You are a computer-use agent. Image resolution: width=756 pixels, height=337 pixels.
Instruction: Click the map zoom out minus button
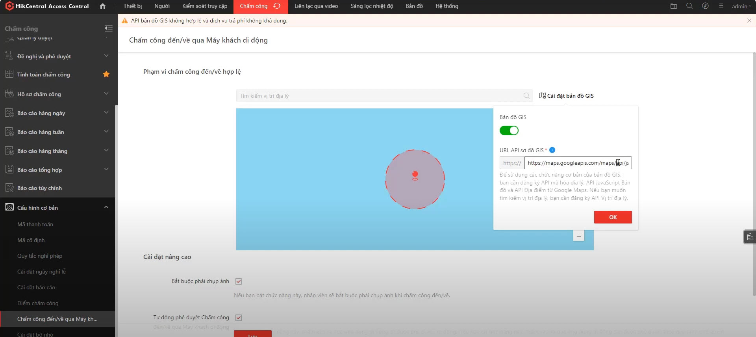click(578, 236)
